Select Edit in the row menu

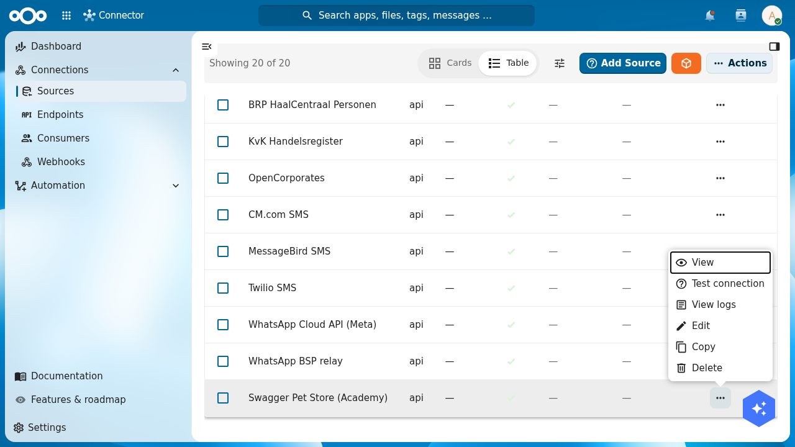point(720,326)
